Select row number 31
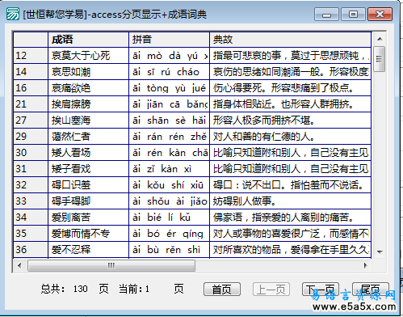 [x=31, y=169]
